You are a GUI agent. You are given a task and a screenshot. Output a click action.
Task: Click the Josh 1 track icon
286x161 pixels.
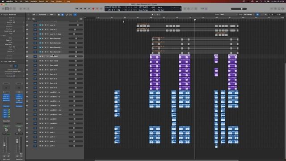pos(35,128)
